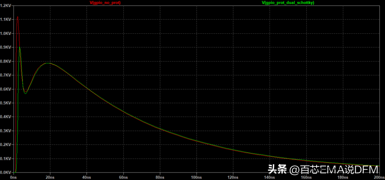Click the 80ns tick label on the time axis

(x=159, y=177)
